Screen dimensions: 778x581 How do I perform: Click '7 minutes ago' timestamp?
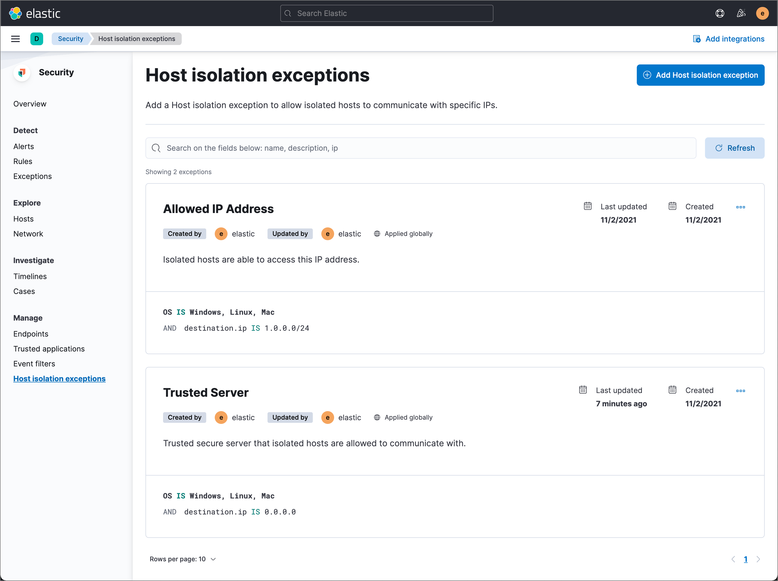(x=622, y=404)
